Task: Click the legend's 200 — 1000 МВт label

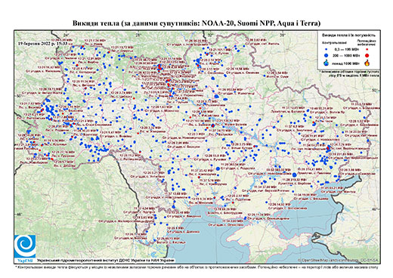Action: point(345,55)
